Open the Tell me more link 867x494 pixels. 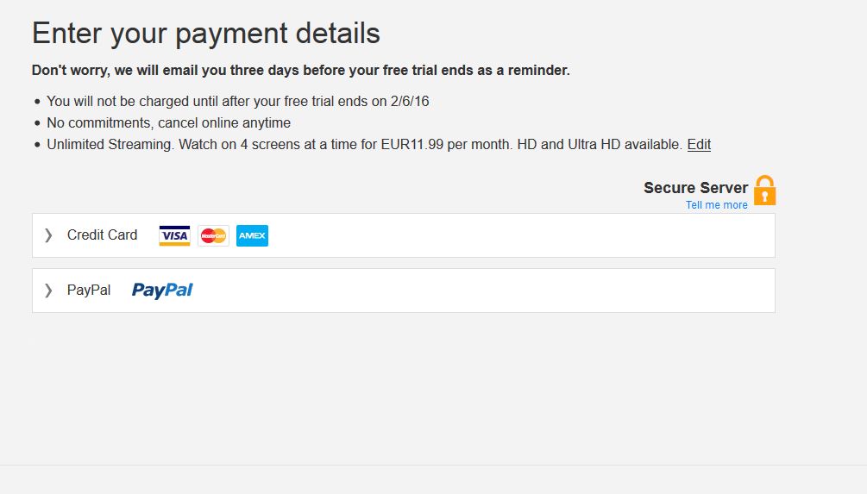(717, 204)
